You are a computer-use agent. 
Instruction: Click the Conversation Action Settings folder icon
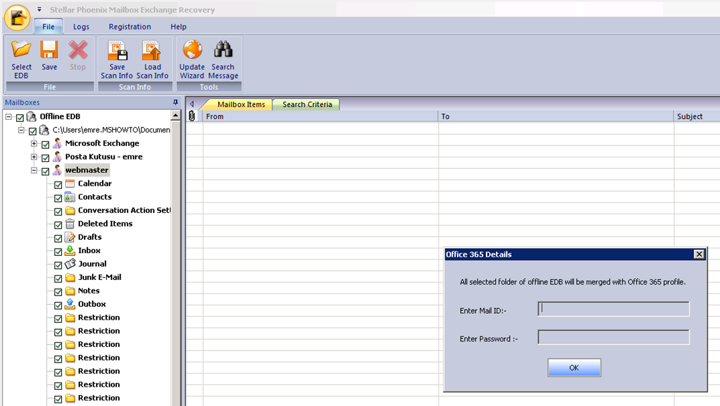[70, 210]
